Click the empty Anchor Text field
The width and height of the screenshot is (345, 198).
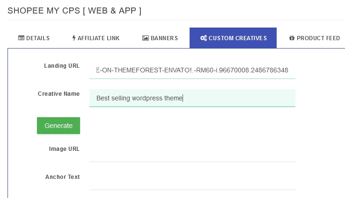(x=192, y=181)
